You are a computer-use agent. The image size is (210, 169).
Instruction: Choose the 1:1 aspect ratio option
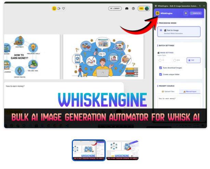(x=164, y=60)
